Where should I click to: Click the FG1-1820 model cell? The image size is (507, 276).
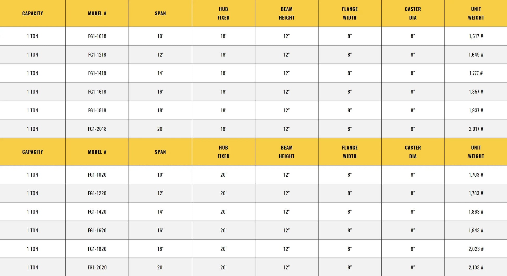[97, 249]
